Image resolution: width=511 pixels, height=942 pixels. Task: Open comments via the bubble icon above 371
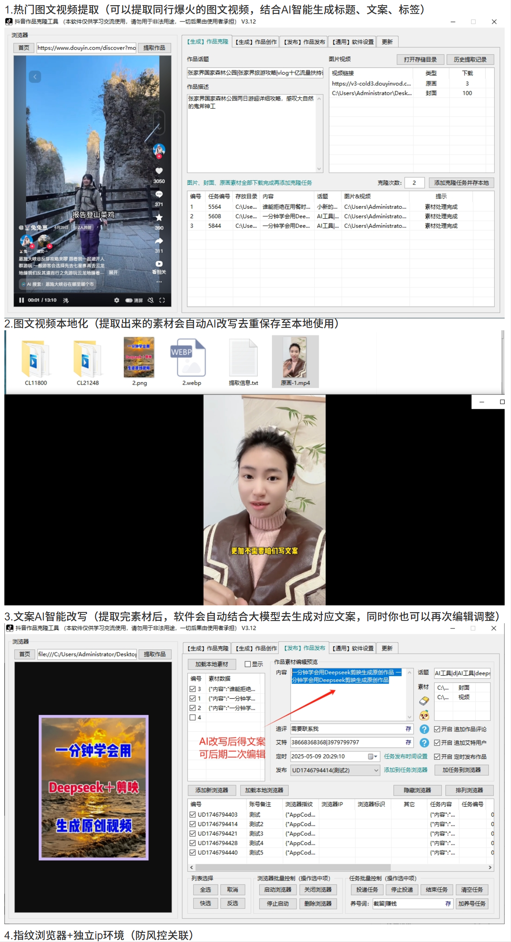[159, 194]
